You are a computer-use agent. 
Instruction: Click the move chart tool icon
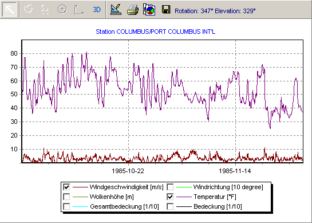[x=45, y=10]
